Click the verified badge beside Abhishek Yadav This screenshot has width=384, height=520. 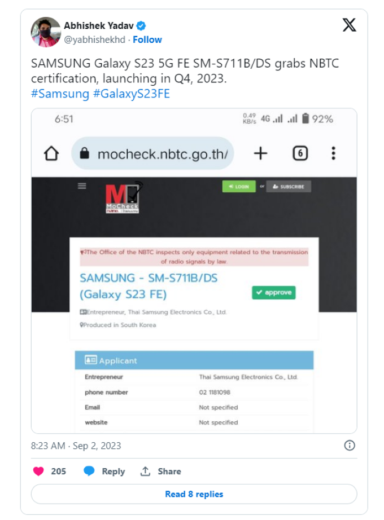pyautogui.click(x=142, y=26)
